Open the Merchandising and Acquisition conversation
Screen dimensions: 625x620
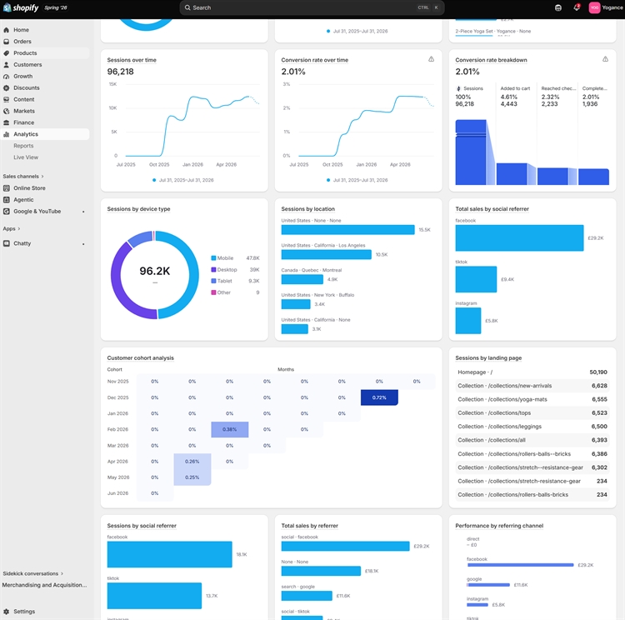click(45, 585)
